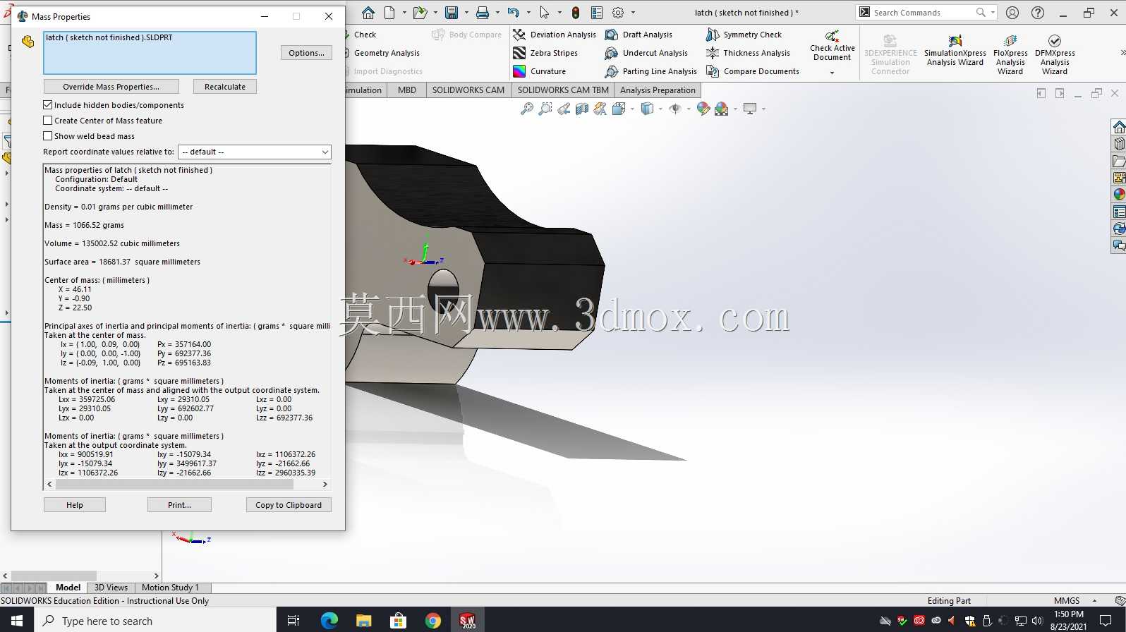Click Check Active Document button
The image size is (1126, 632).
pyautogui.click(x=833, y=46)
